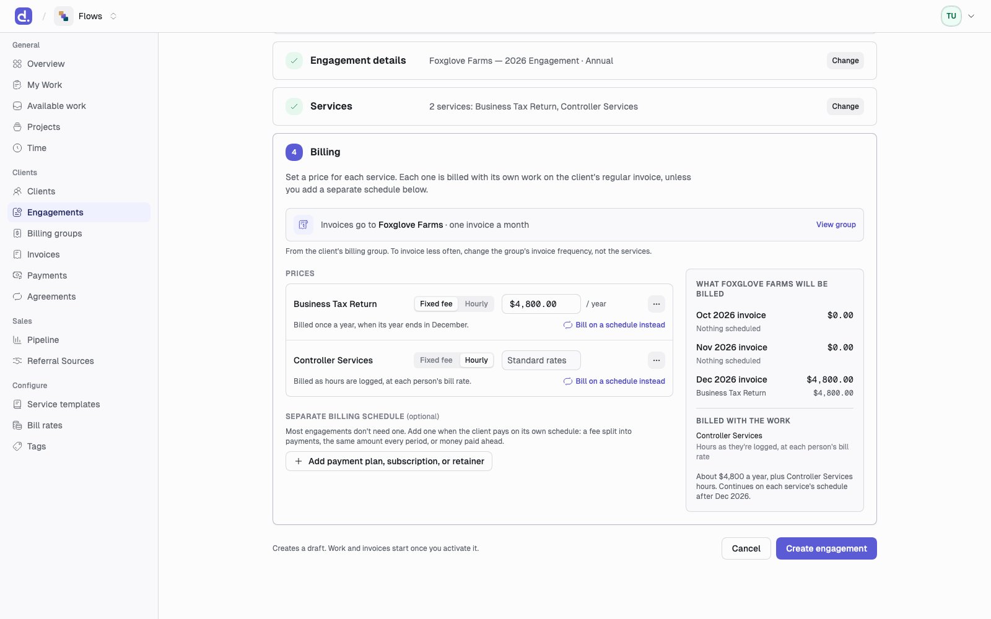Open Business Tax Return more options menu
991x619 pixels.
657,304
